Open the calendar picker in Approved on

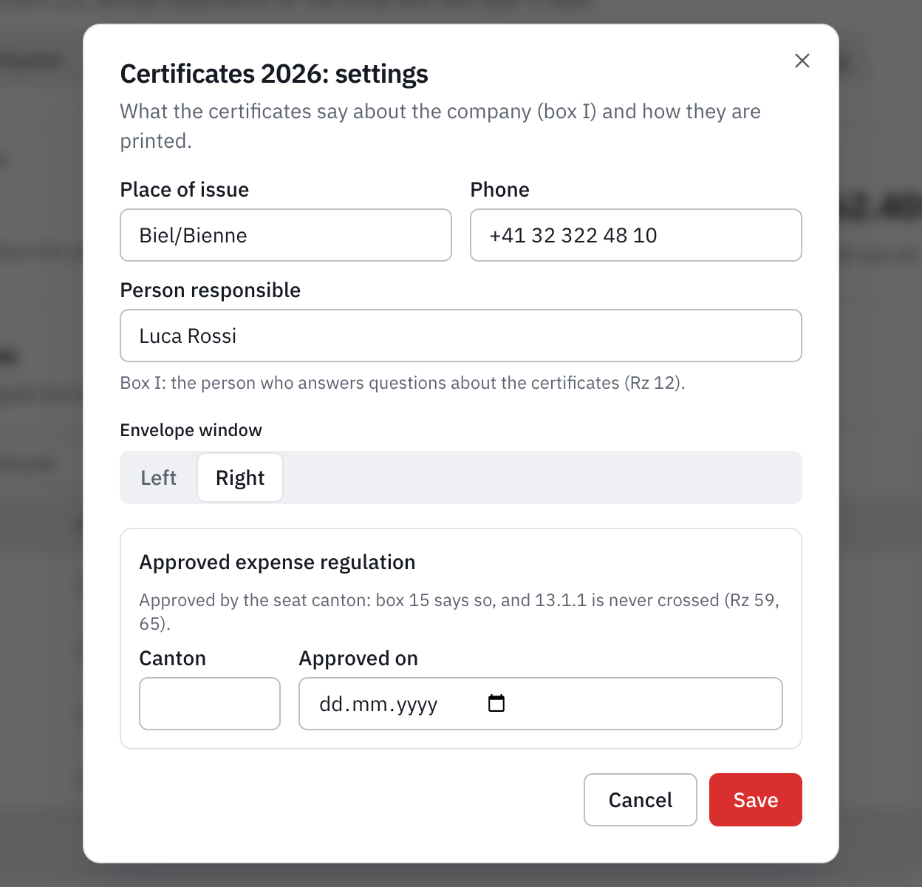(x=496, y=703)
